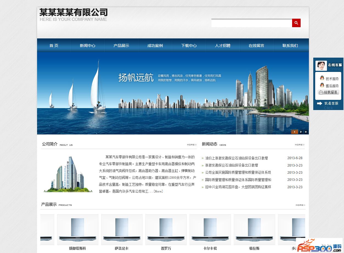Viewport: 344px width, 253px height.
Task: Click the 给我留言 button
Action: (x=328, y=92)
